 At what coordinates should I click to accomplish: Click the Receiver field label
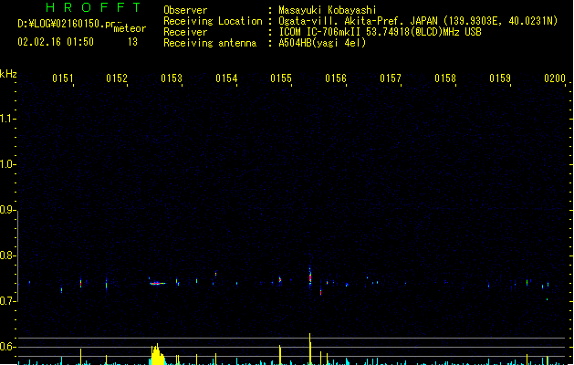[x=185, y=32]
